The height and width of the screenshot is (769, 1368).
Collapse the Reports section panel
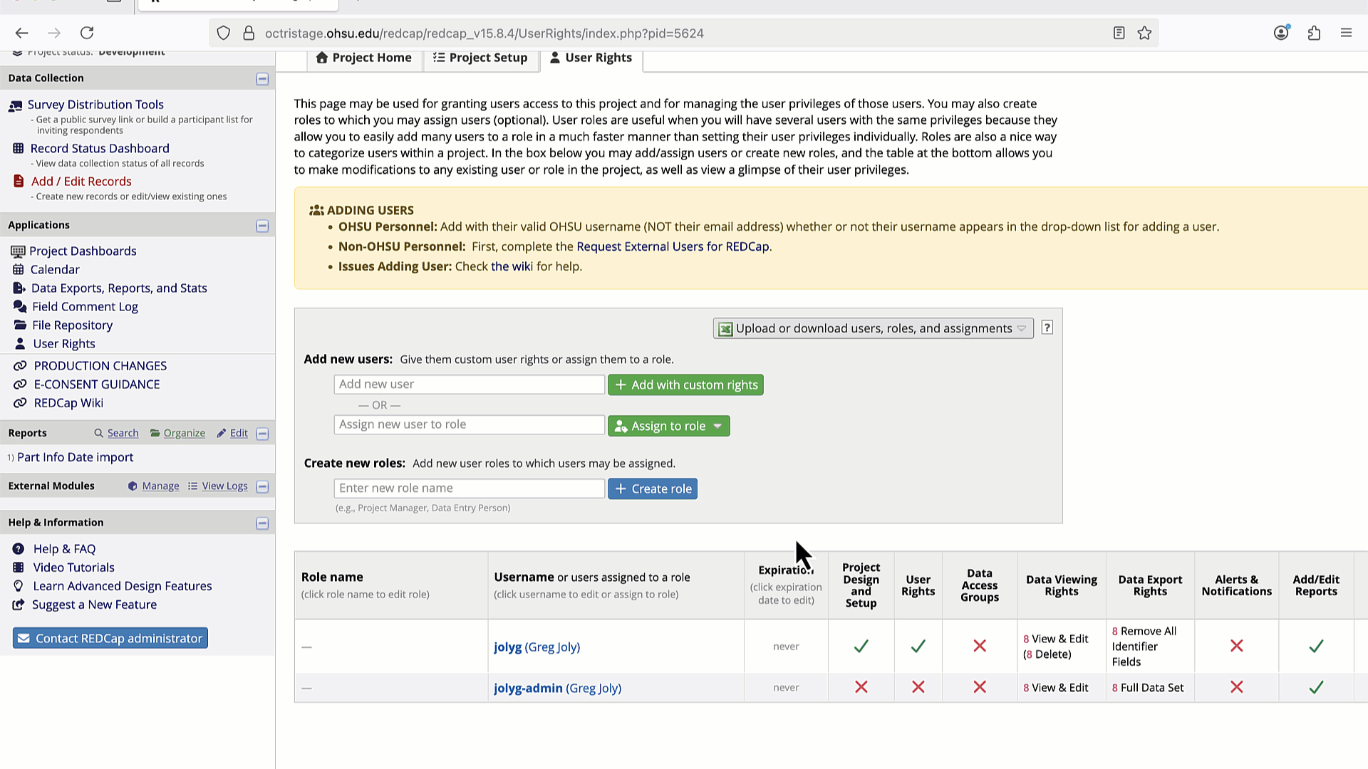tap(262, 434)
